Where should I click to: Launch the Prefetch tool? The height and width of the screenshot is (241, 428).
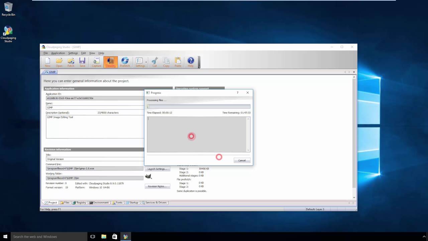pyautogui.click(x=125, y=62)
